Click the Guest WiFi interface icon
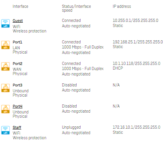Viewport: 167px width, 142px height. pyautogui.click(x=5, y=23)
